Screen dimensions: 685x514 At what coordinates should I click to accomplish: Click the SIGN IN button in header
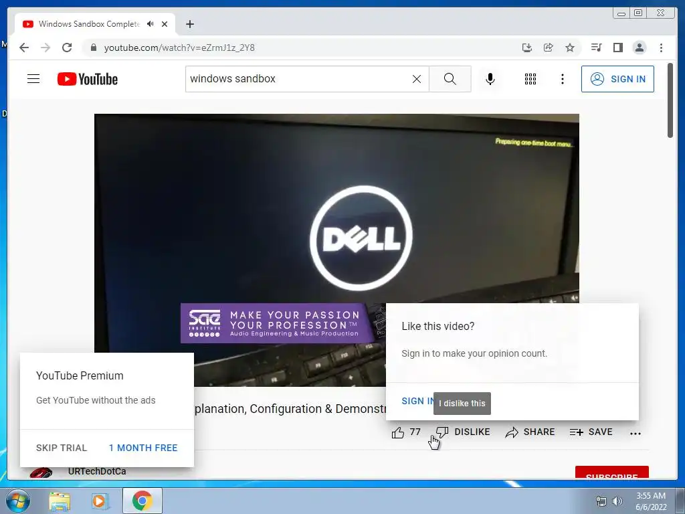617,79
